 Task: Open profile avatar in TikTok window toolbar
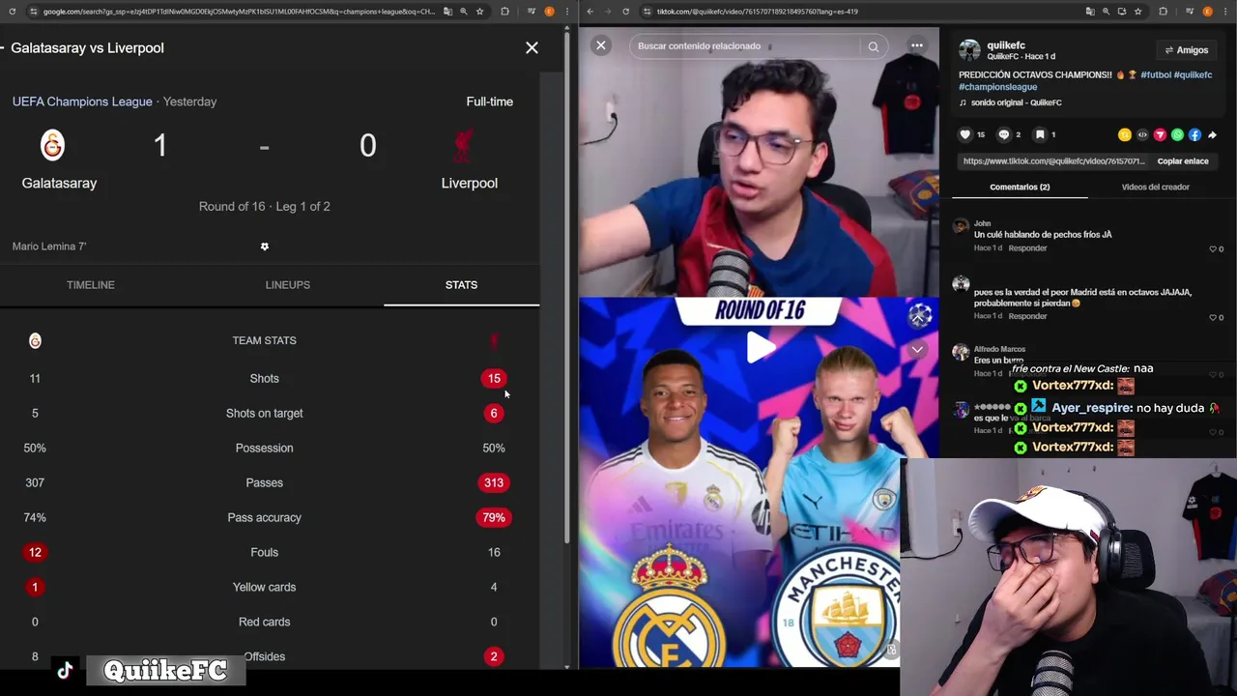click(1207, 12)
